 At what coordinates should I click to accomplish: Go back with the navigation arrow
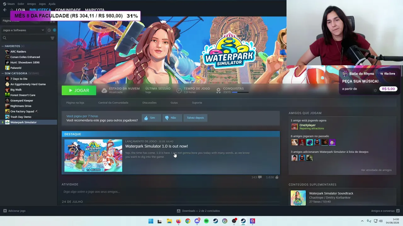(5, 10)
